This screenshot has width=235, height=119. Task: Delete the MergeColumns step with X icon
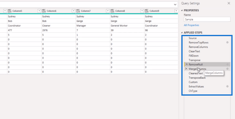pyautogui.click(x=186, y=69)
